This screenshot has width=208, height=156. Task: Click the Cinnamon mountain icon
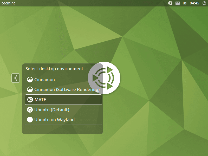(x=30, y=80)
